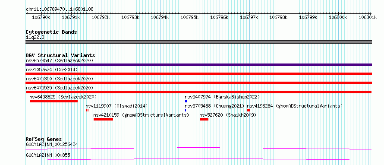Click the 106800k ruler tick label
The height and width of the screenshot is (165, 384).
tap(338, 17)
